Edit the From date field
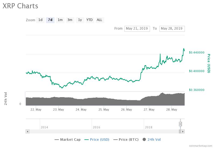 point(137,29)
